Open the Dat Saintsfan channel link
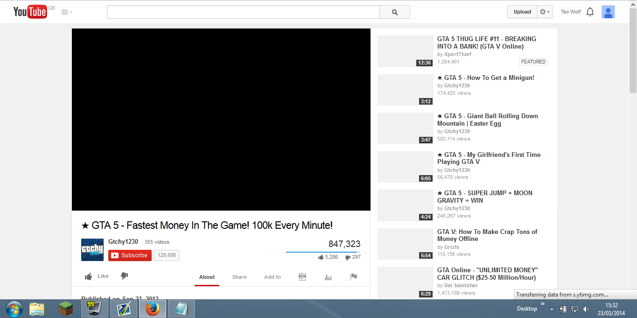The image size is (637, 318). point(461,285)
